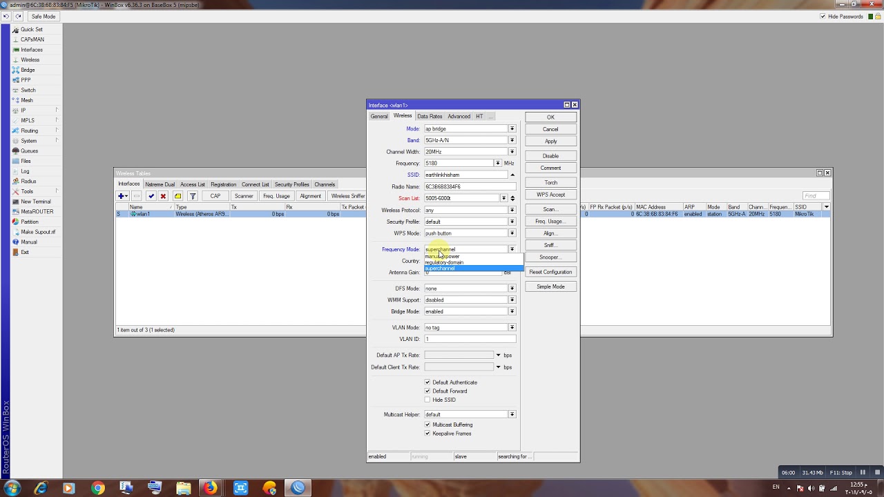Expand the Band dropdown arrow
The height and width of the screenshot is (497, 884).
512,140
